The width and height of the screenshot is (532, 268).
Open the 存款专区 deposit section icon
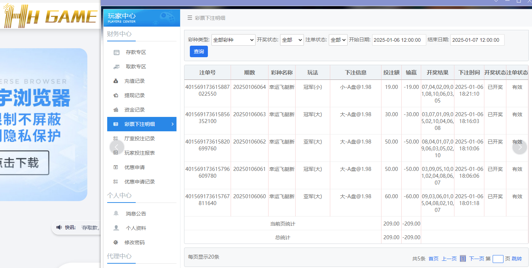tap(116, 52)
